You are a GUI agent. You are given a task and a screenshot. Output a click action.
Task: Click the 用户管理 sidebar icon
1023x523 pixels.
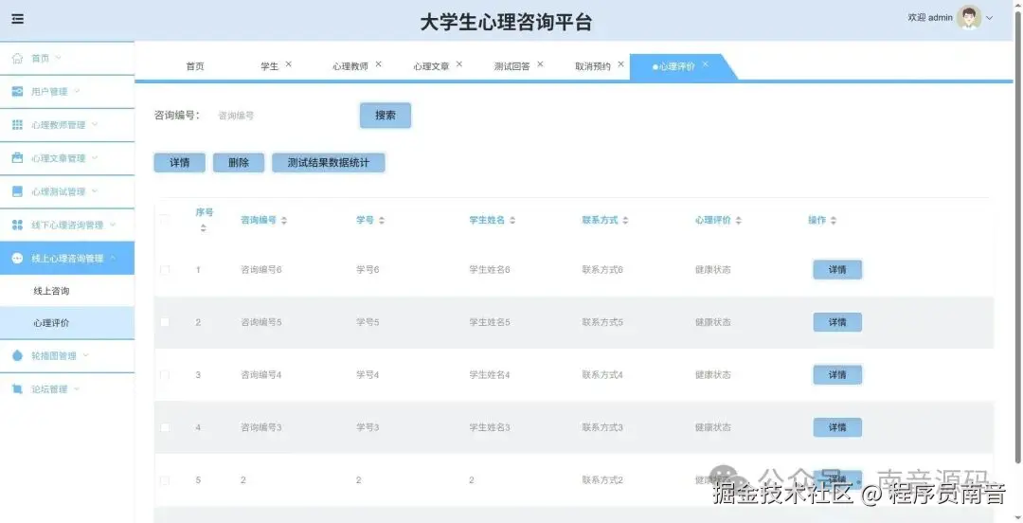[18, 91]
